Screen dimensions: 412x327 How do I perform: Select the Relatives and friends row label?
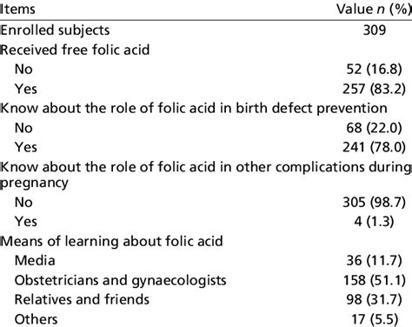(x=82, y=299)
